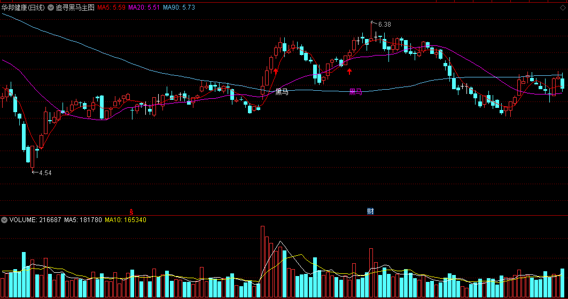
Task: Click the tallest red volume bar
Action: coord(263,262)
